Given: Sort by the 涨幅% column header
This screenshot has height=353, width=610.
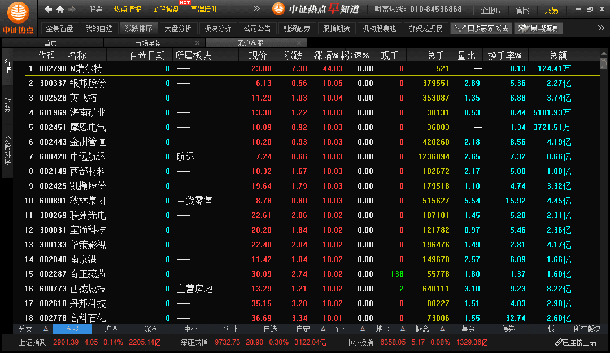Looking at the screenshot, I should (x=326, y=56).
